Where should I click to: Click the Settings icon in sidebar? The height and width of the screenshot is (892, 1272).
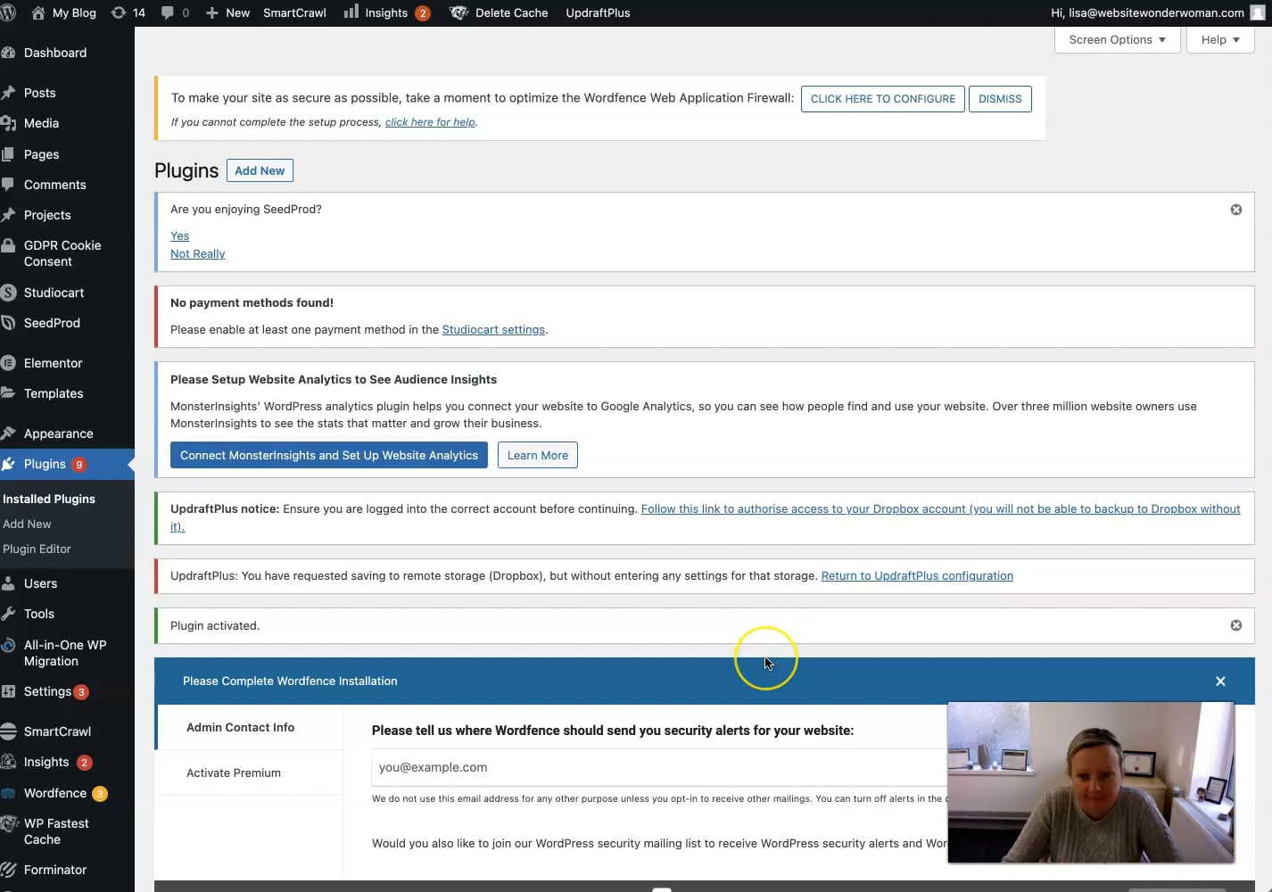(x=8, y=691)
